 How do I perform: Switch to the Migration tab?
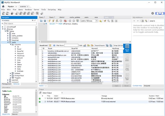(x=11, y=6)
